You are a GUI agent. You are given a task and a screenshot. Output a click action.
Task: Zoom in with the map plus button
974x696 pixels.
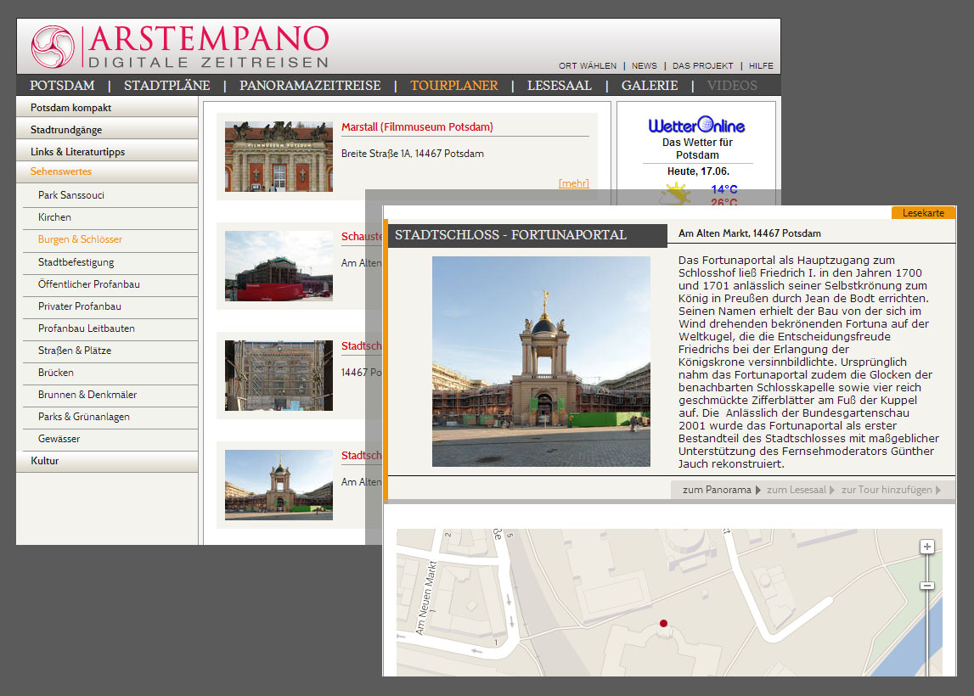926,547
